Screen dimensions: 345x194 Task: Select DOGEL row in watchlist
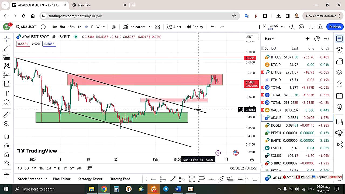(x=297, y=125)
